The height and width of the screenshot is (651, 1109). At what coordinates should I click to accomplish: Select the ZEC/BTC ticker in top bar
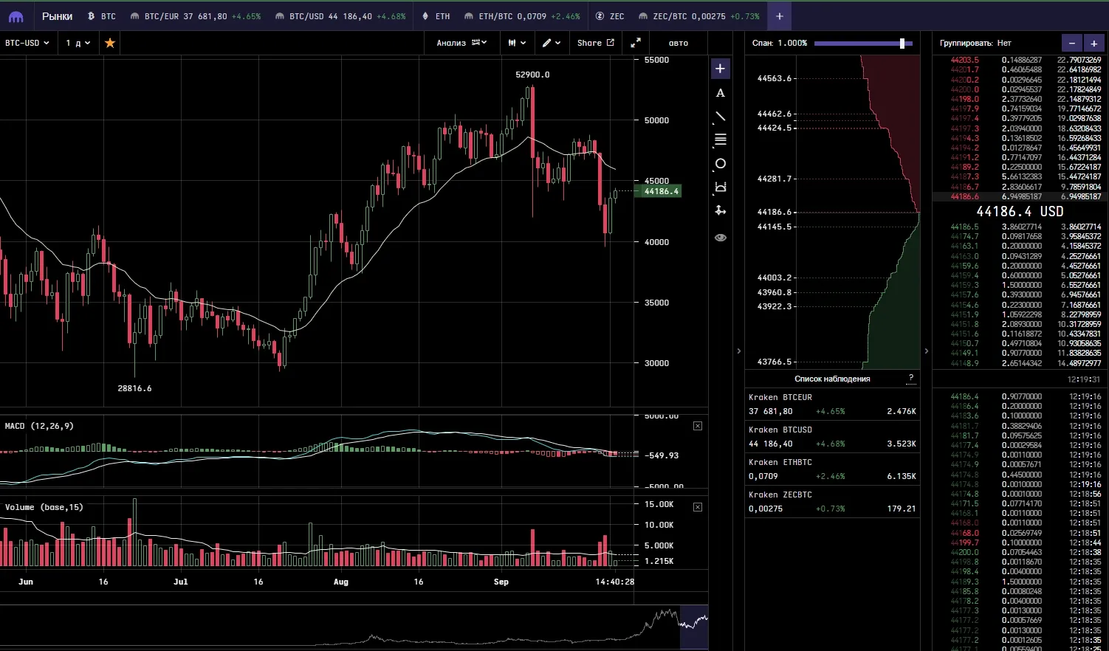698,16
